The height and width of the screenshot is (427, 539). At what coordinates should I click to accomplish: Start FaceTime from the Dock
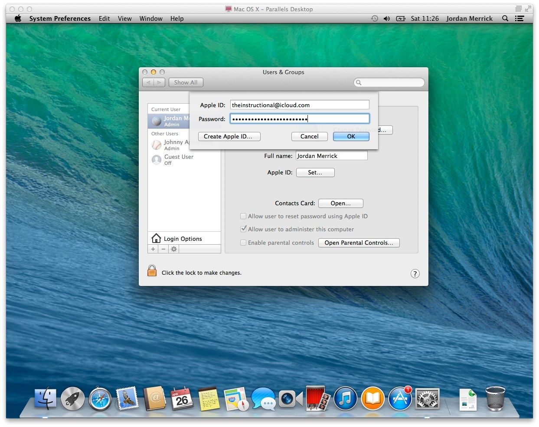coord(290,398)
